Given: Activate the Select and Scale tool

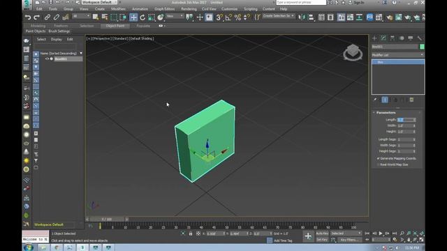Looking at the screenshot, I should [x=152, y=17].
